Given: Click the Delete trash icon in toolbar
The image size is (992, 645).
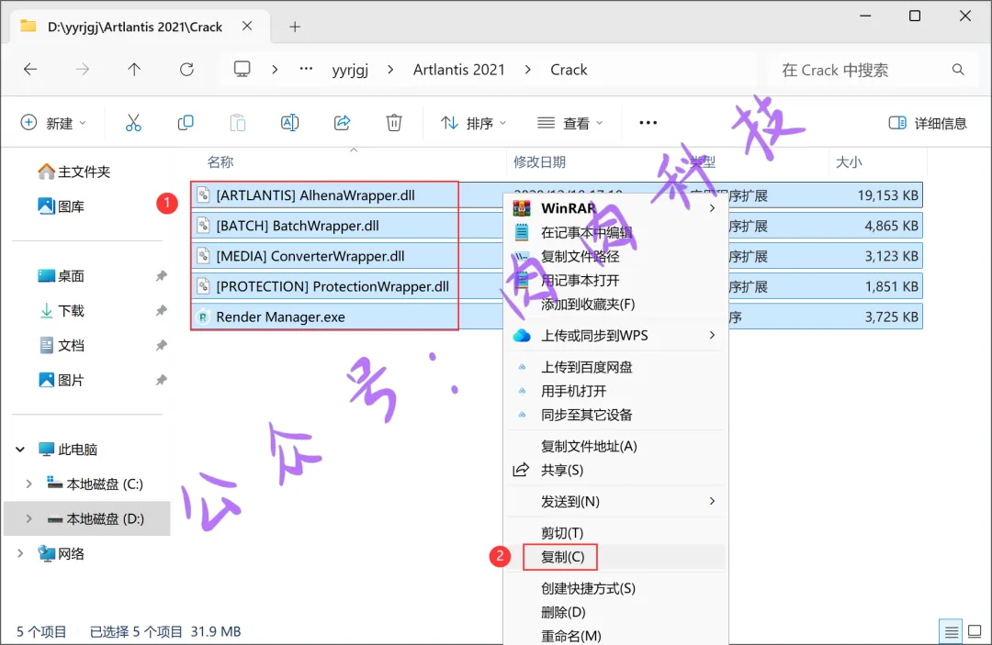Looking at the screenshot, I should pos(394,123).
